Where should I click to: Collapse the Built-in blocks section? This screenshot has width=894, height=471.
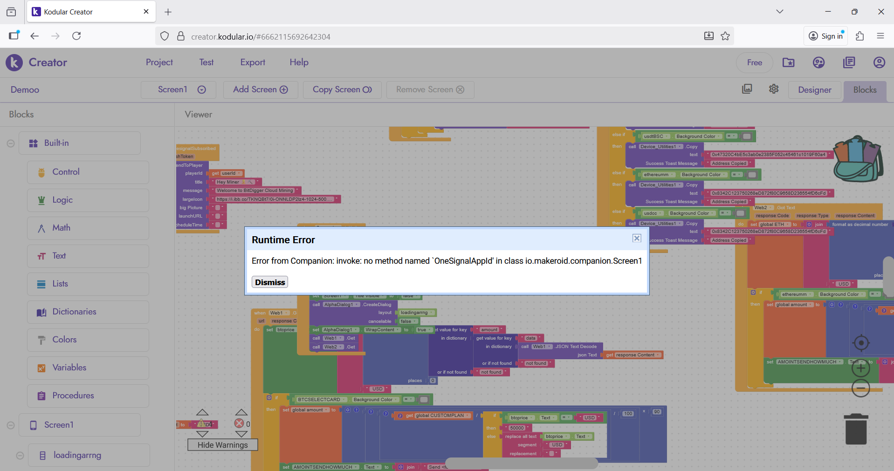click(11, 143)
